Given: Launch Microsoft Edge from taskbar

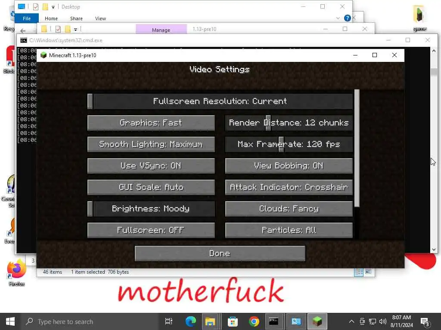Looking at the screenshot, I should [x=190, y=321].
